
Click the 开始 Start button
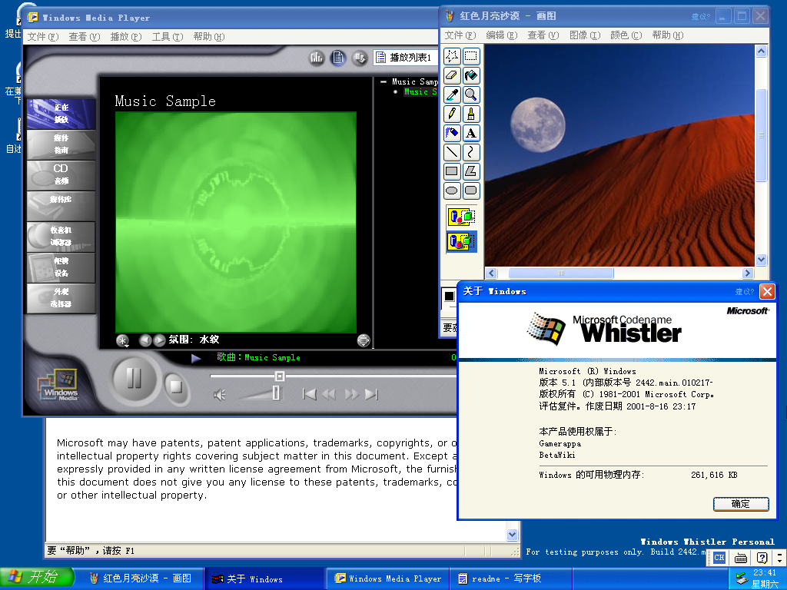click(37, 578)
